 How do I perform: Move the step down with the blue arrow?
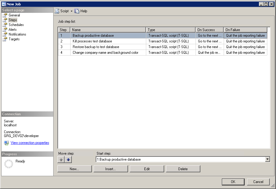[68, 160]
